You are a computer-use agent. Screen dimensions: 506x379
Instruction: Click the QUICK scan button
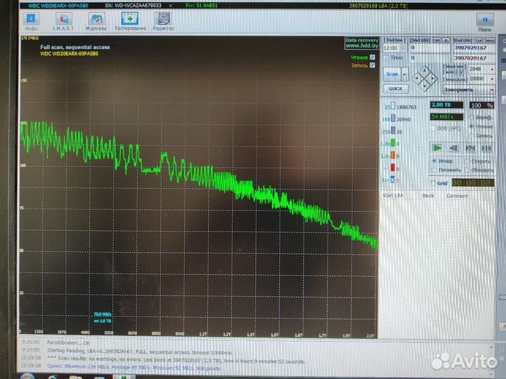[x=396, y=88]
